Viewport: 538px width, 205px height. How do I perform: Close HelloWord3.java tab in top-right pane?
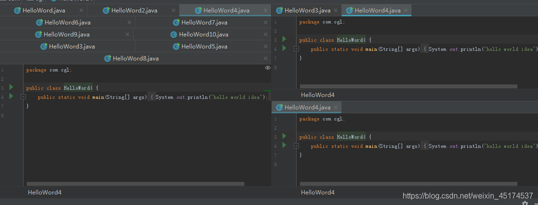[x=335, y=11]
